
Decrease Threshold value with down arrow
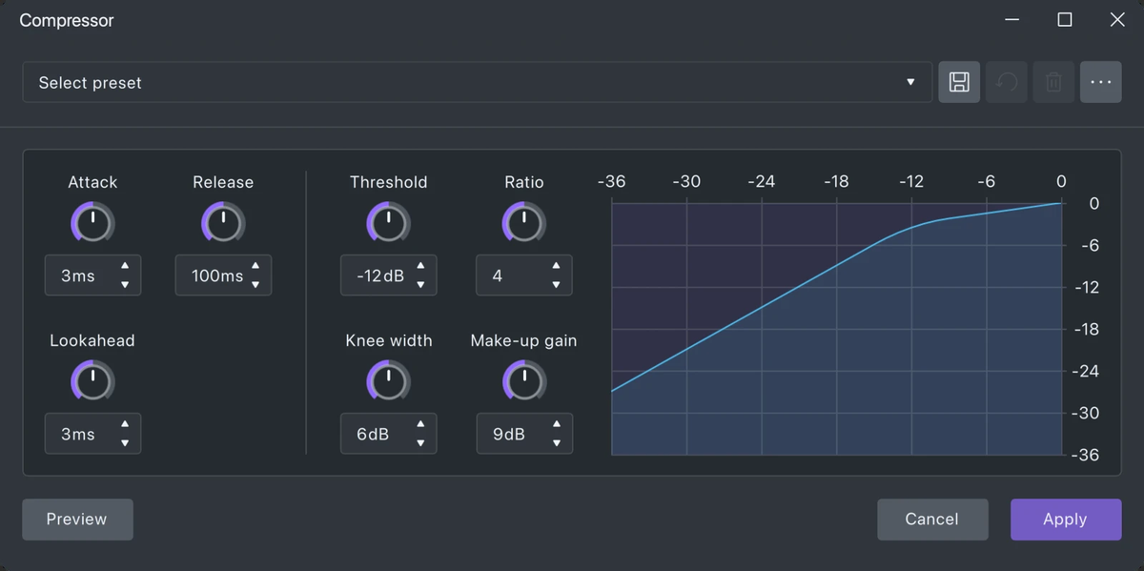click(x=420, y=285)
